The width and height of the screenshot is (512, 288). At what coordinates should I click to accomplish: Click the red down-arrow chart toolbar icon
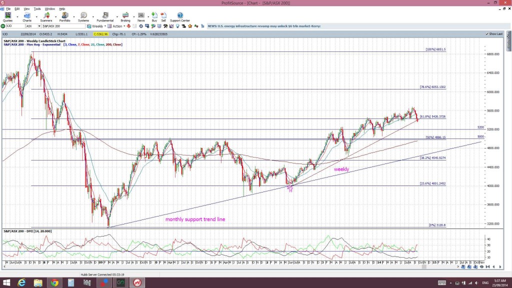coord(128,26)
